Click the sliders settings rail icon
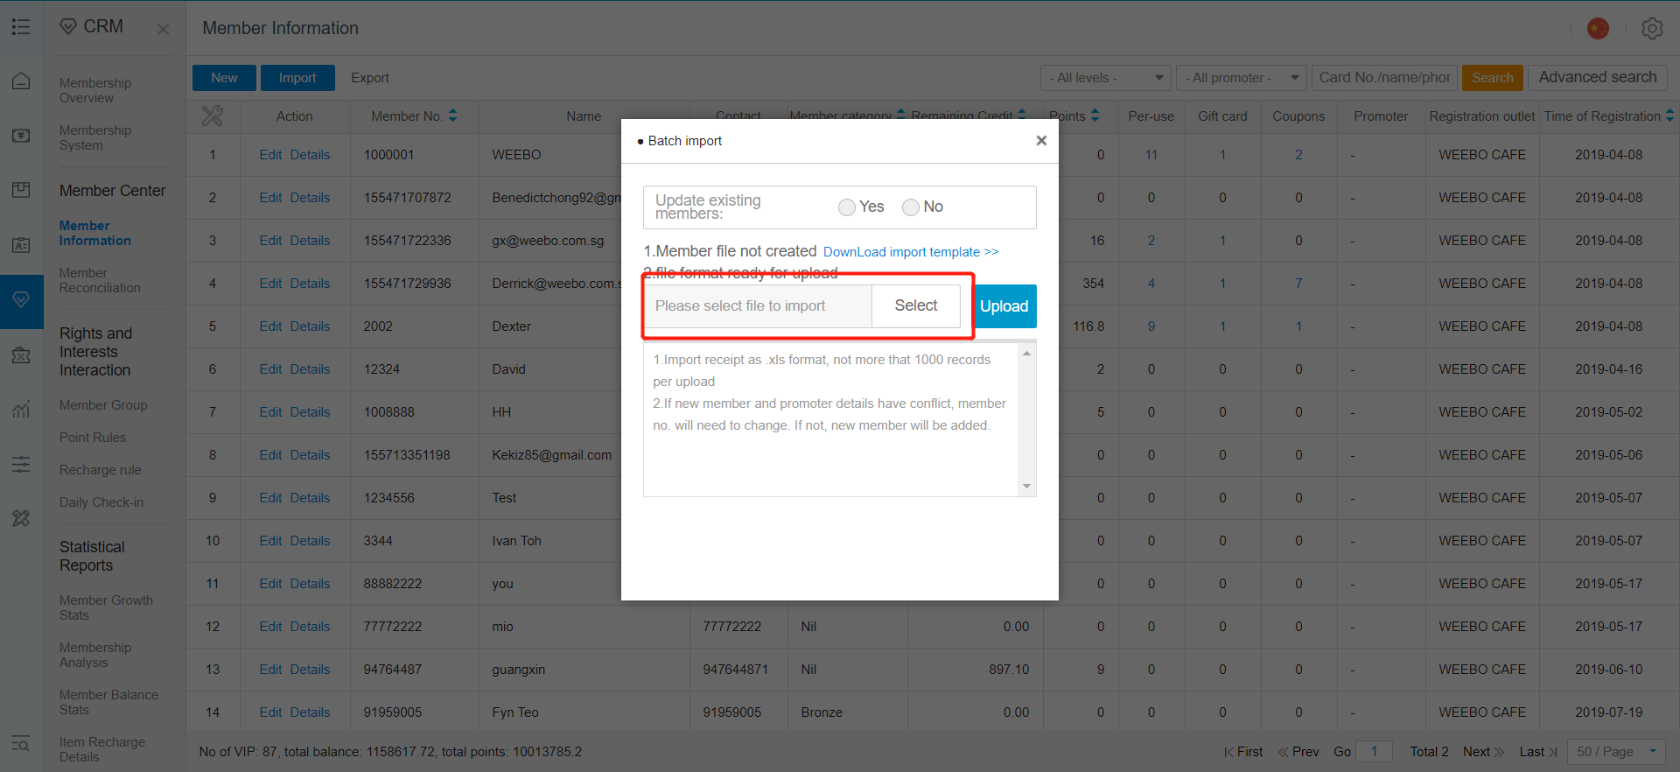 coord(21,464)
